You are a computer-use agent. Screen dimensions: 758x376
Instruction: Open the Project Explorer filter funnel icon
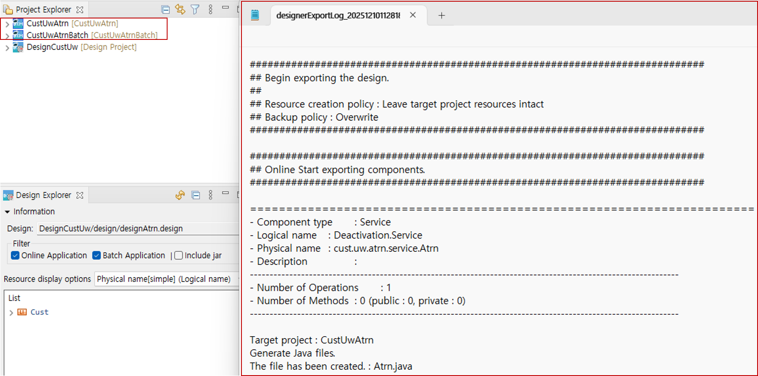click(x=195, y=9)
